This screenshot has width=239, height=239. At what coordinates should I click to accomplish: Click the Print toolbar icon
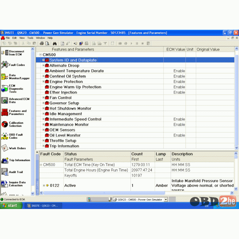click(42, 44)
